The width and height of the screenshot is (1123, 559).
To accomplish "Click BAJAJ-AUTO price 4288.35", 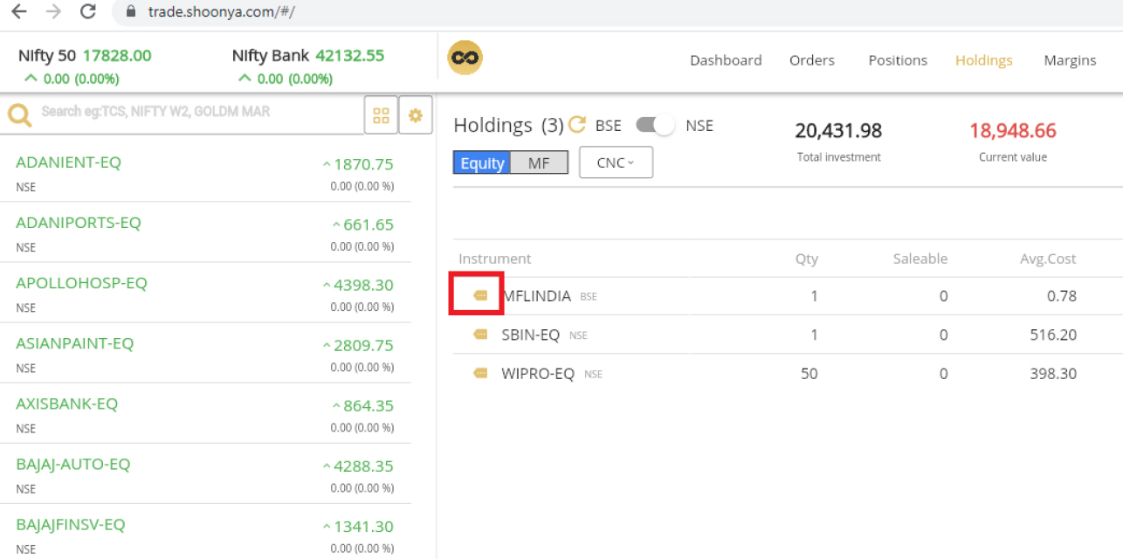I will 363,466.
